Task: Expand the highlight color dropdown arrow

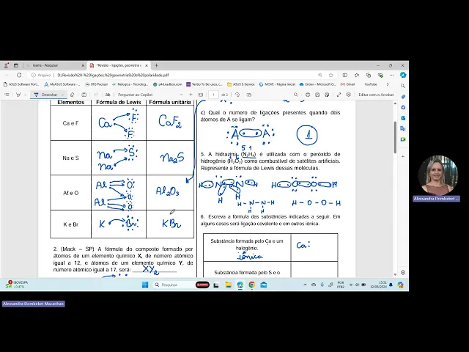Action: click(x=26, y=95)
